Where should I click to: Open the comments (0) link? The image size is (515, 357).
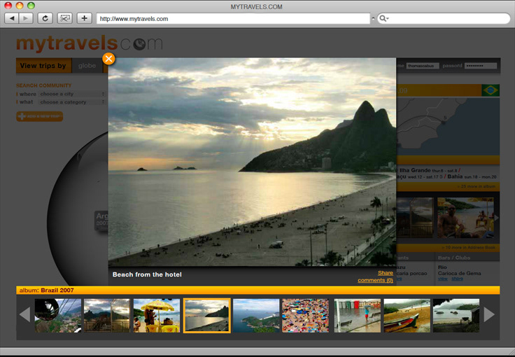coord(376,280)
